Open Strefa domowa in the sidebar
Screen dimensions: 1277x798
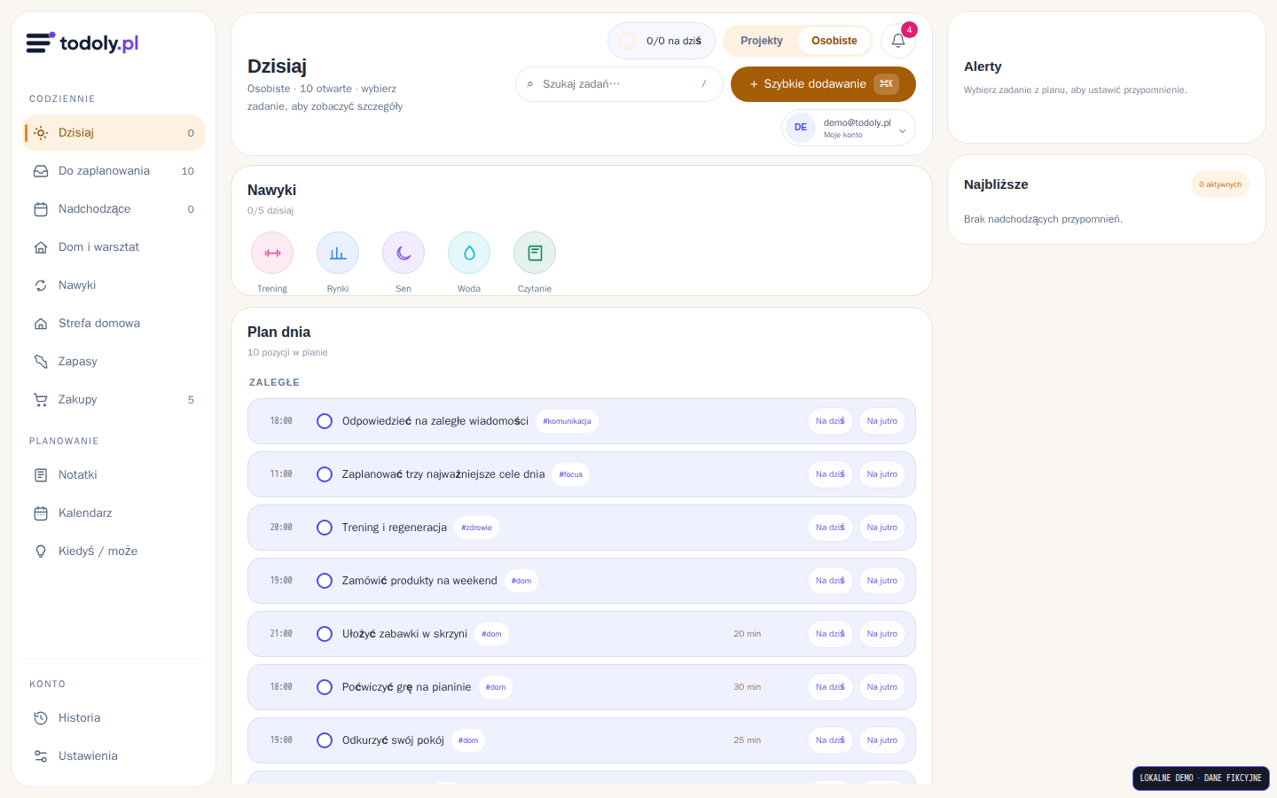click(x=114, y=324)
